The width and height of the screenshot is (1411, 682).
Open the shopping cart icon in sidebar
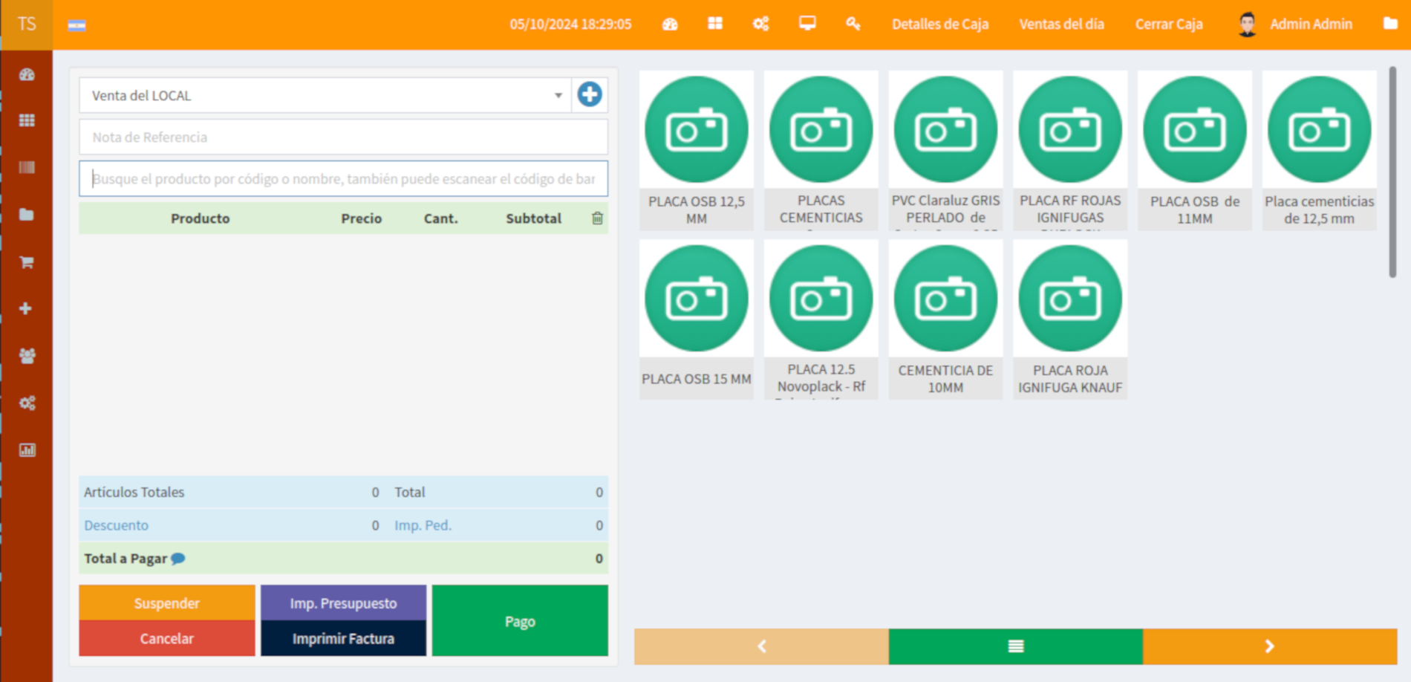27,262
